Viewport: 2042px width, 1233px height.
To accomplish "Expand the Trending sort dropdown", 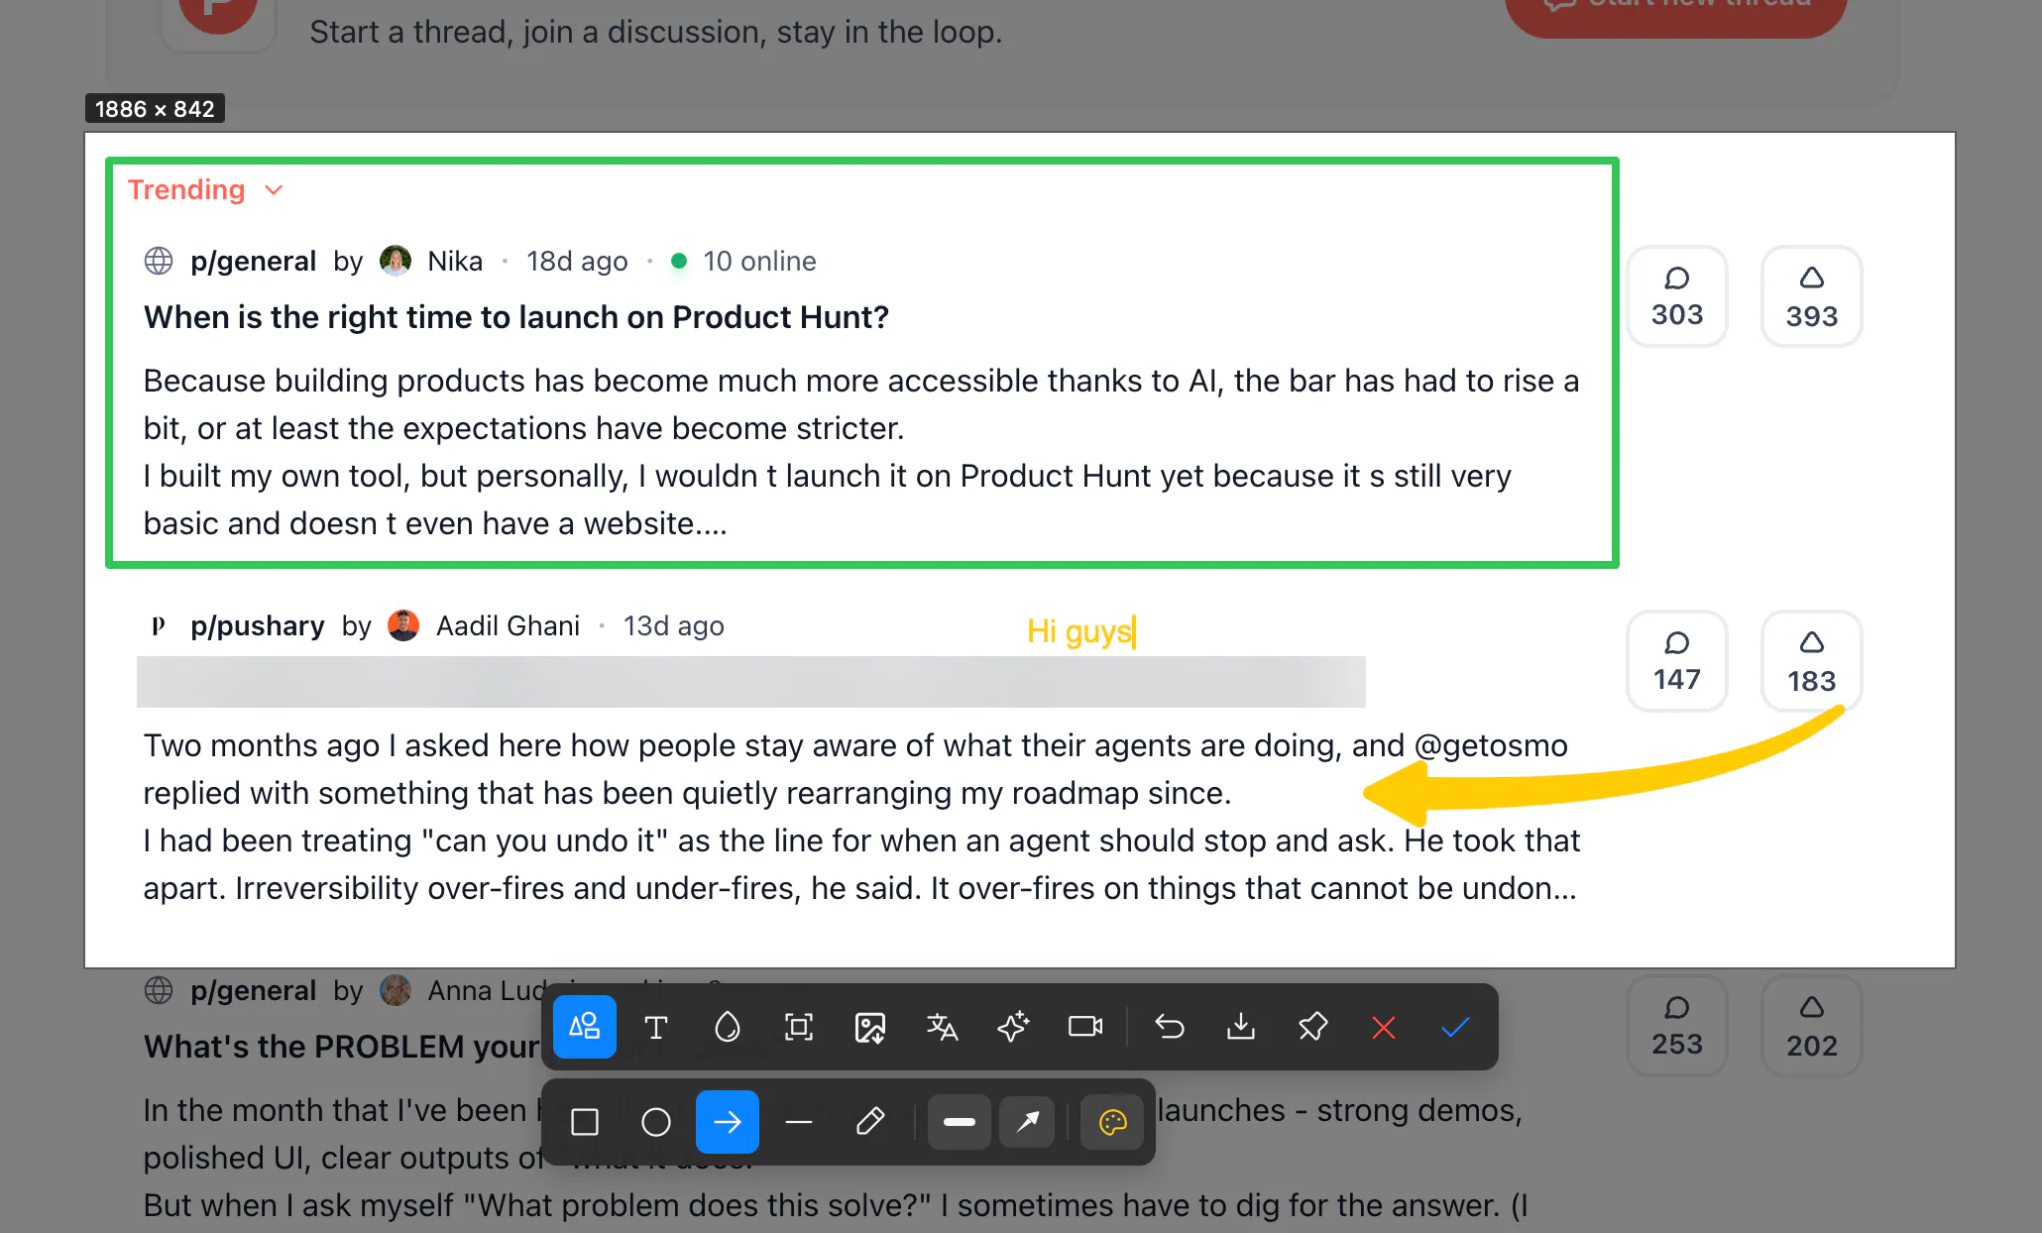I will coord(206,189).
